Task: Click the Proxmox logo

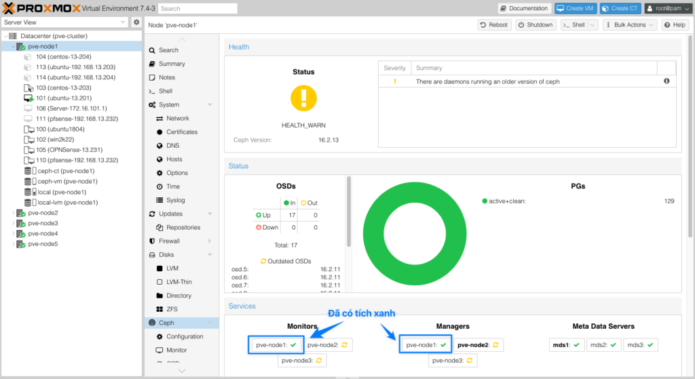Action: click(41, 8)
